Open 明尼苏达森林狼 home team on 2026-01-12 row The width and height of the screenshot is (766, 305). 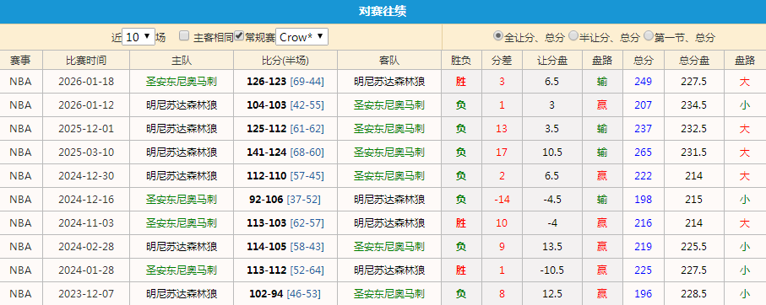coord(182,104)
